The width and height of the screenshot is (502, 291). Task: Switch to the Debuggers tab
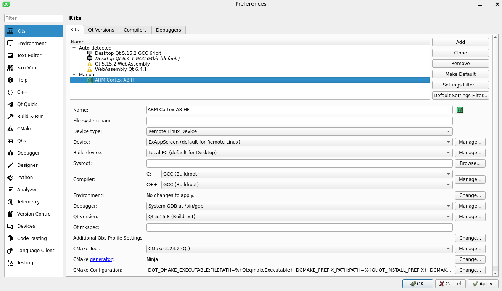168,30
